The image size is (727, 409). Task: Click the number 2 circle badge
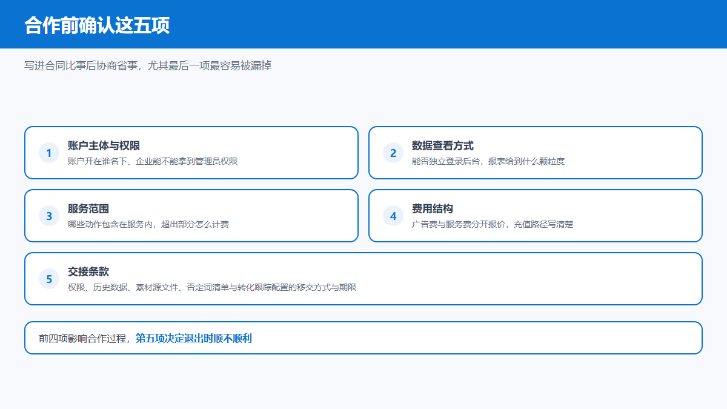[x=393, y=153]
